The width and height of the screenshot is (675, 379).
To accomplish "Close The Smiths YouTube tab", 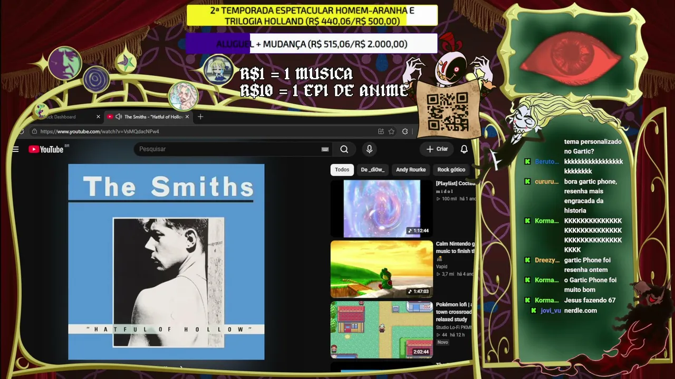I will point(187,117).
